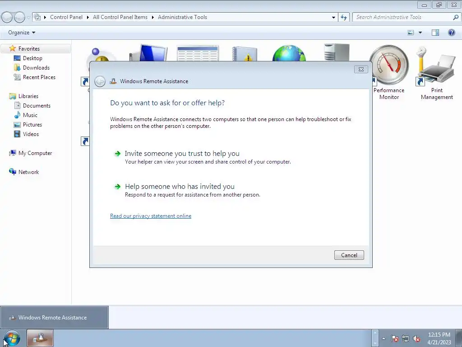The image size is (462, 347).
Task: Click the Explorer forward navigation button
Action: click(19, 17)
